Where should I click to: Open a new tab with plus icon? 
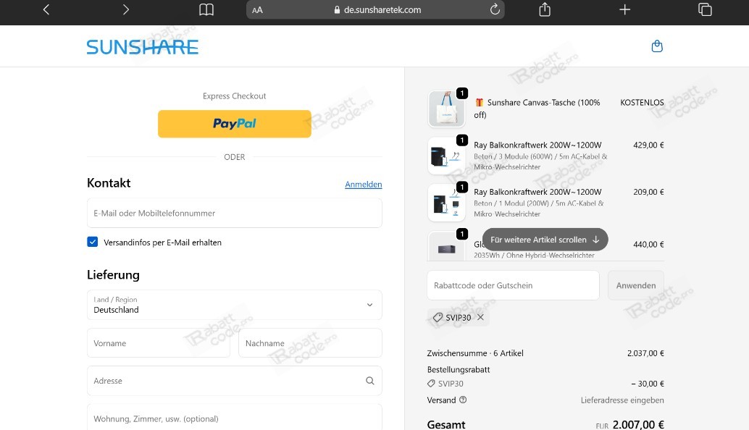point(625,9)
